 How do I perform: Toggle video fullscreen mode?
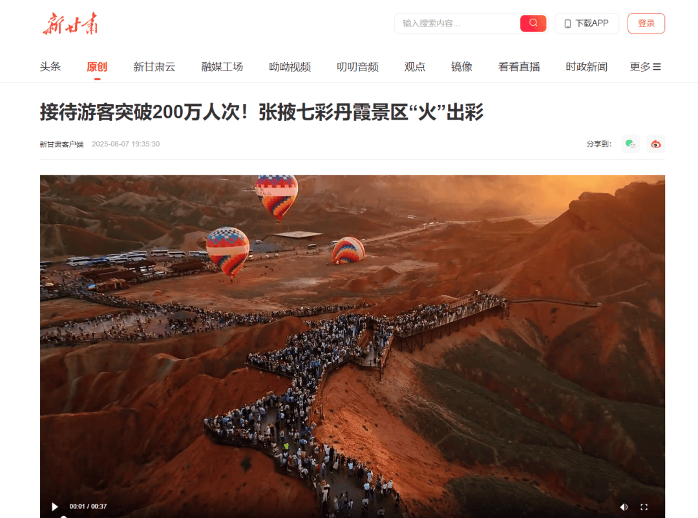[644, 507]
